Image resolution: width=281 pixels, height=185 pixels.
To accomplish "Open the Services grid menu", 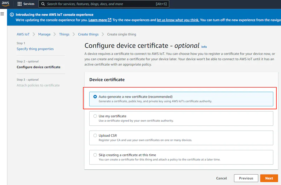I will (20, 4).
